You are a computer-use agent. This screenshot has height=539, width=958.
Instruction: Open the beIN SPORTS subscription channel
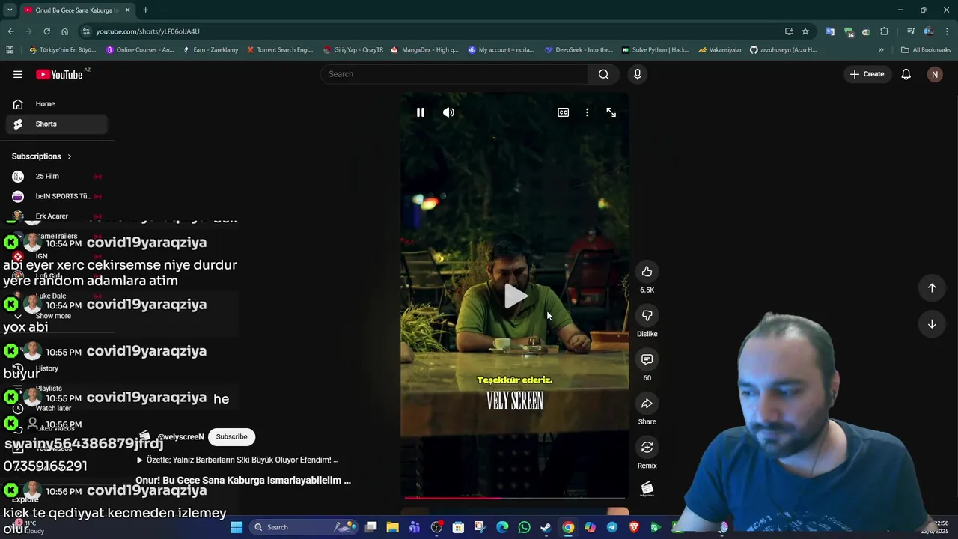point(57,196)
